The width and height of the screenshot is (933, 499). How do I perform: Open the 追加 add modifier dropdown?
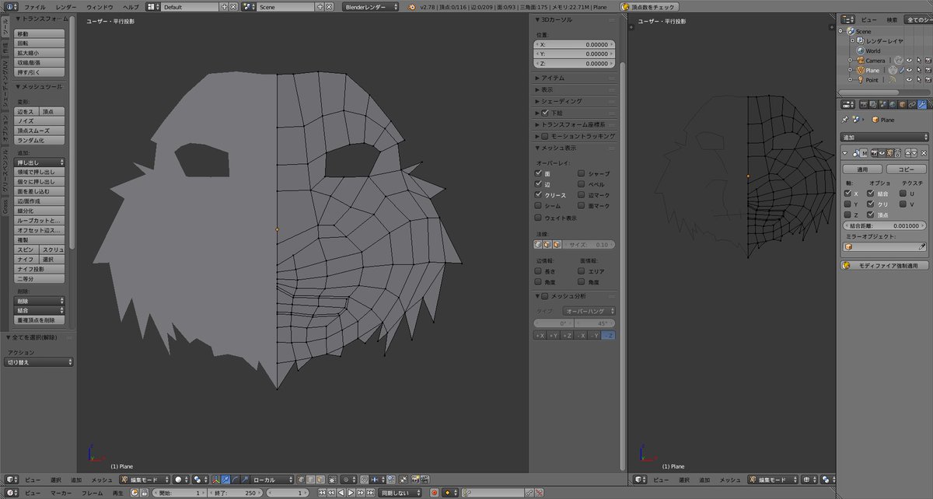[885, 137]
